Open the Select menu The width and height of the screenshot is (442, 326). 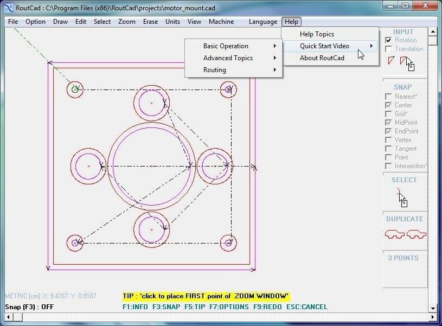coord(102,22)
